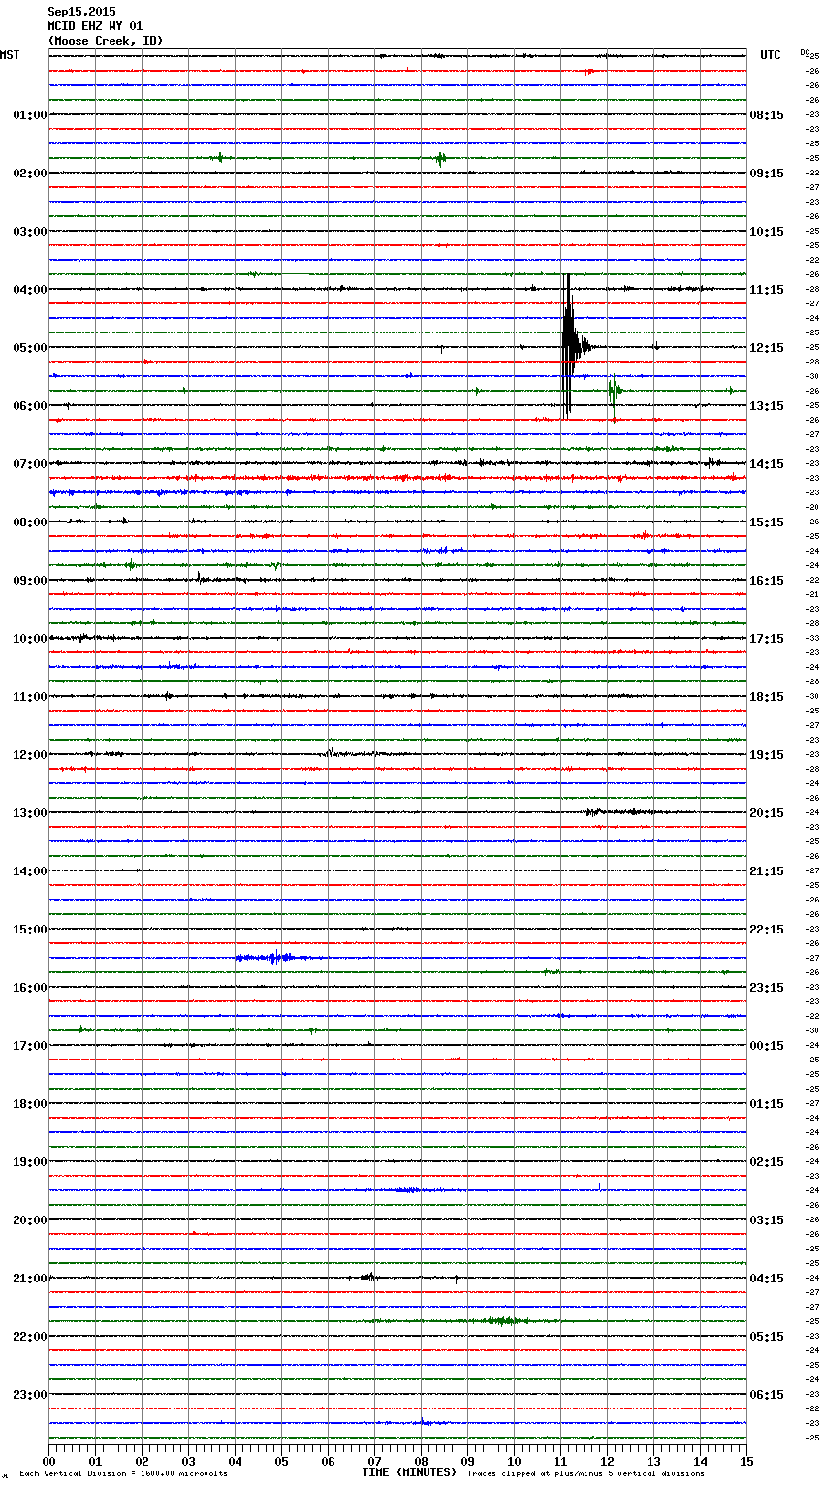
Task: Select the 15:15 UTC time label
Action: pos(767,522)
